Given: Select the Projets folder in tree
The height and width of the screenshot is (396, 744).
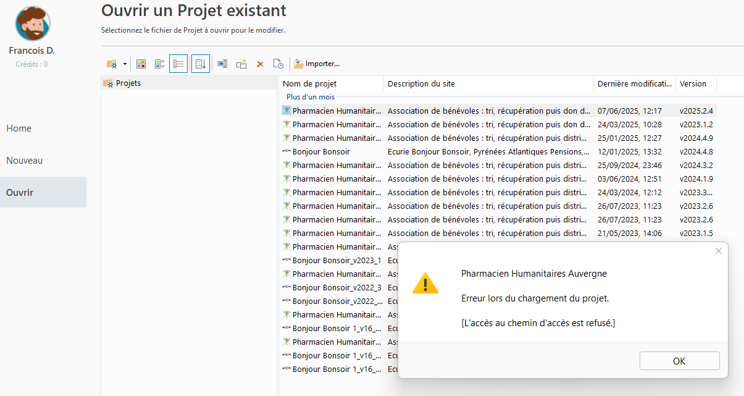Looking at the screenshot, I should (189, 83).
